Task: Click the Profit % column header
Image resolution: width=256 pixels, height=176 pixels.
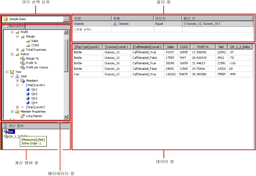Action: (x=203, y=47)
